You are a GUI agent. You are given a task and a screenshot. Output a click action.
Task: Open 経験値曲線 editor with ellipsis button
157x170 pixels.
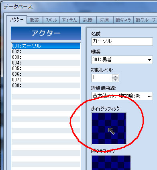(x=150, y=96)
